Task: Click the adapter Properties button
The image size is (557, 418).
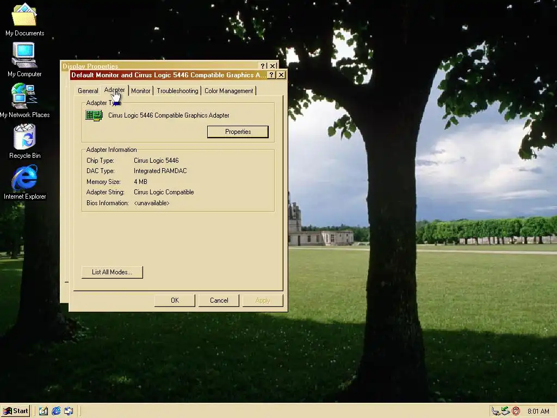Action: pyautogui.click(x=238, y=132)
